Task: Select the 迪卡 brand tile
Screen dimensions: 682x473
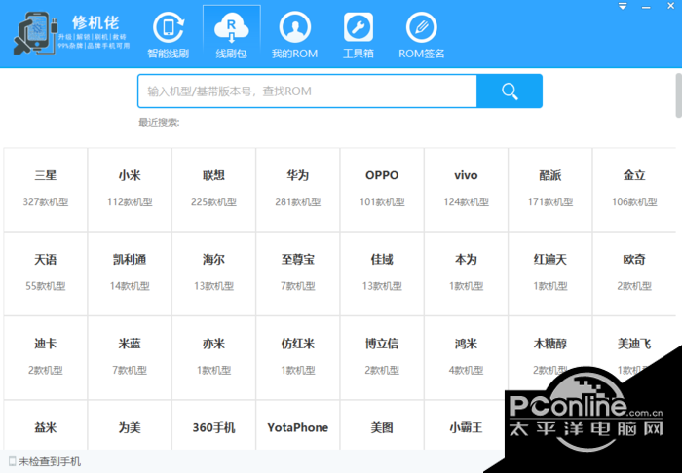Action: click(x=46, y=358)
